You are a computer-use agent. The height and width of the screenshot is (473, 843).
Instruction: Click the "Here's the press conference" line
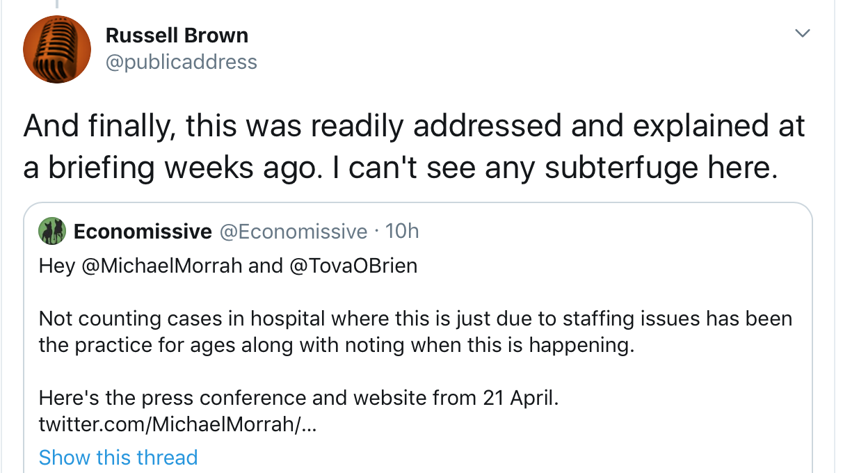(298, 398)
